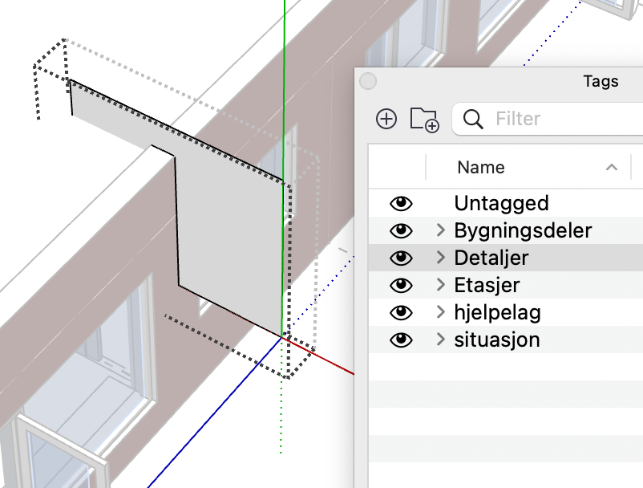The width and height of the screenshot is (643, 488).
Task: Add a new tag with plus icon
Action: pyautogui.click(x=386, y=119)
